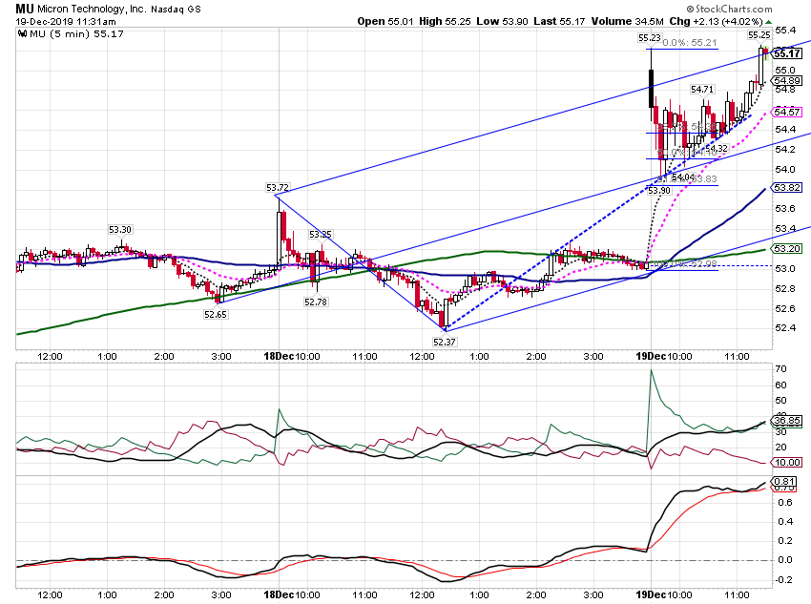
Task: Click the 19Dec date axis label
Action: pyautogui.click(x=651, y=356)
